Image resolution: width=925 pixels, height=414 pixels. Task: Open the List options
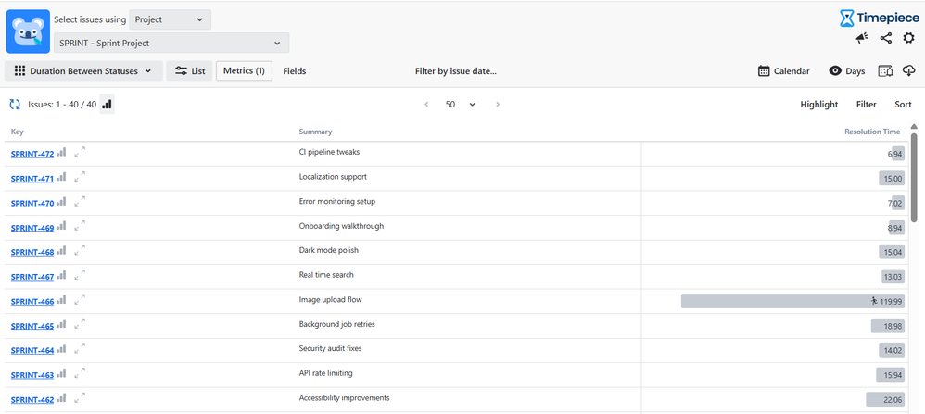pos(189,70)
